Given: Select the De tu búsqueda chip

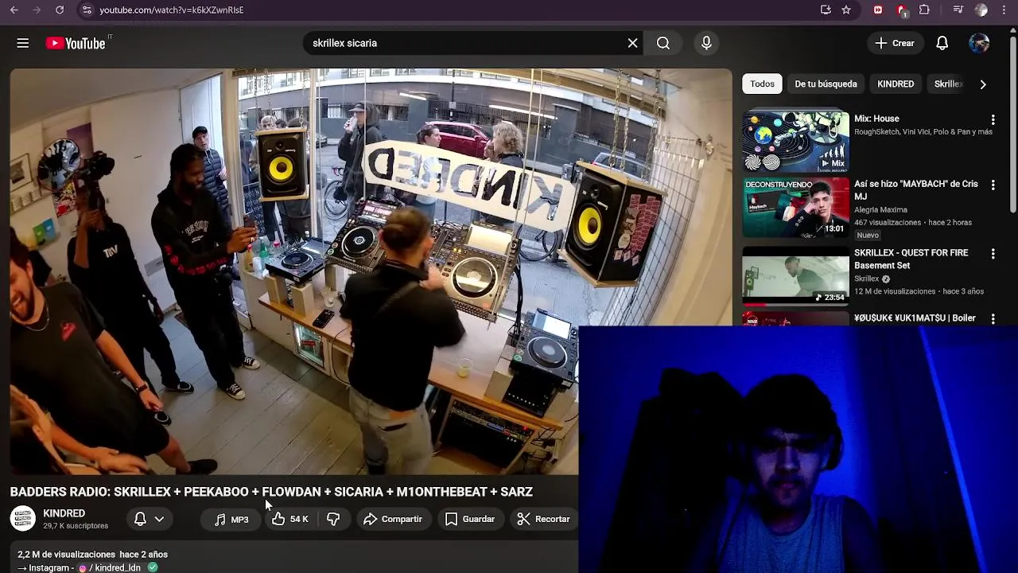Looking at the screenshot, I should point(826,84).
